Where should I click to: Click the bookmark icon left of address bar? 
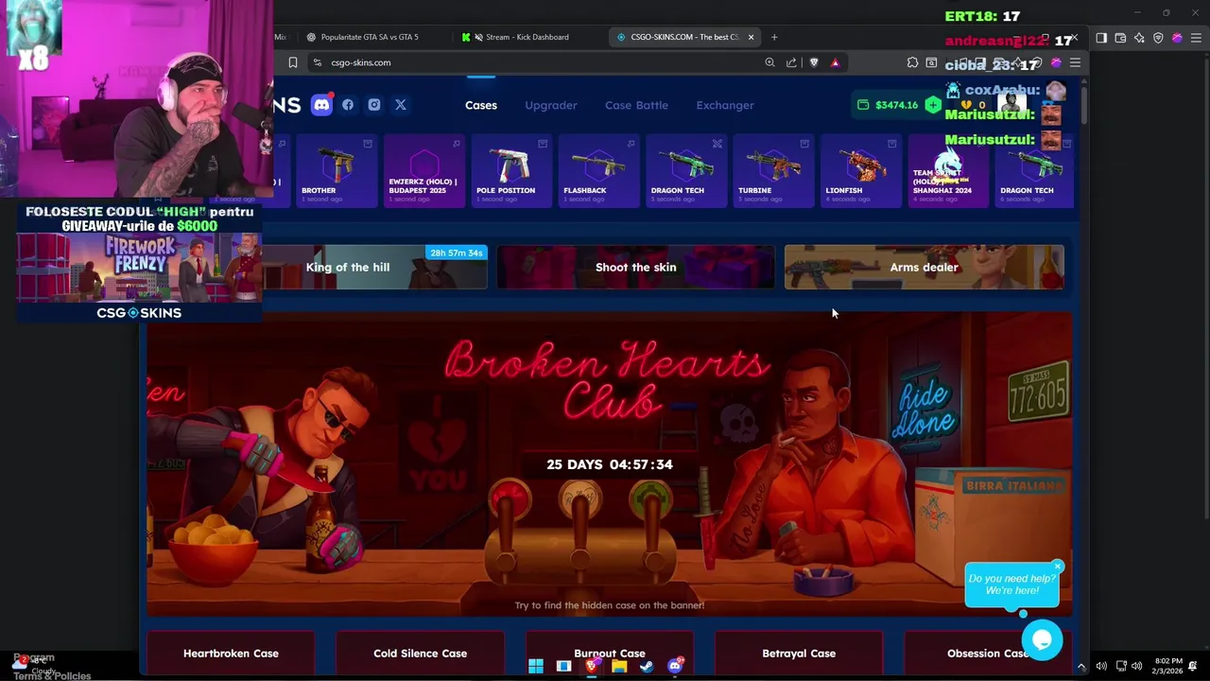click(x=293, y=62)
